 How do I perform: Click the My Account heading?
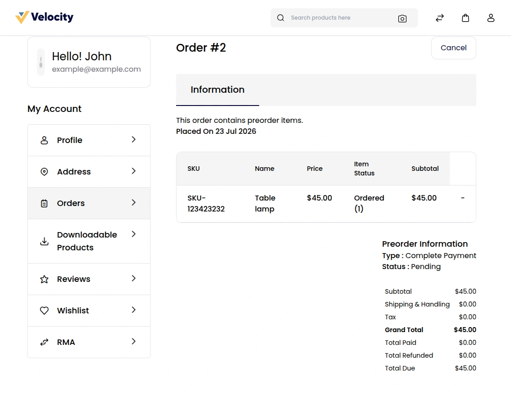pos(54,109)
